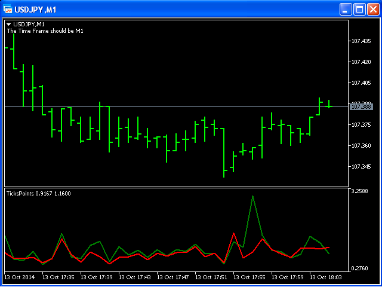Image resolution: width=382 pixels, height=287 pixels.
Task: Maximize the USDJPY chart window
Action: point(360,9)
